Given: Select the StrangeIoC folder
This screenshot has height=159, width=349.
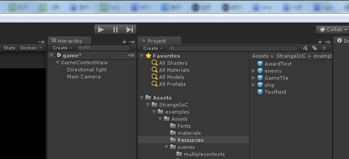Looking at the screenshot, I should pos(173,105).
